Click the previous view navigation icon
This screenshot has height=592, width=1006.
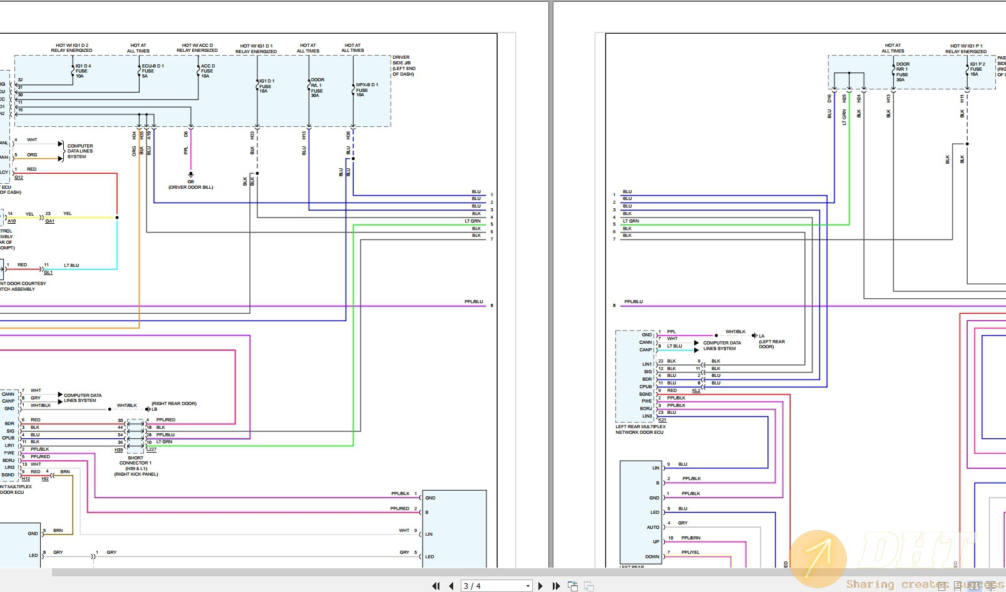573,586
